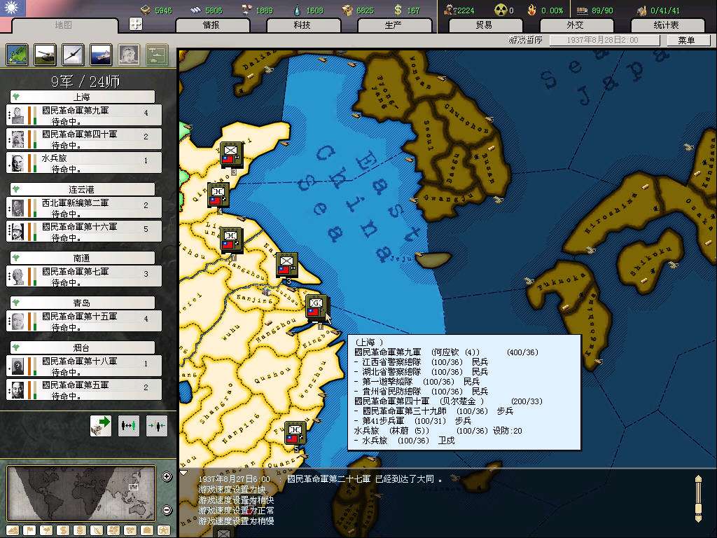Click the message log scroll slider
This screenshot has width=717, height=538.
(x=697, y=498)
